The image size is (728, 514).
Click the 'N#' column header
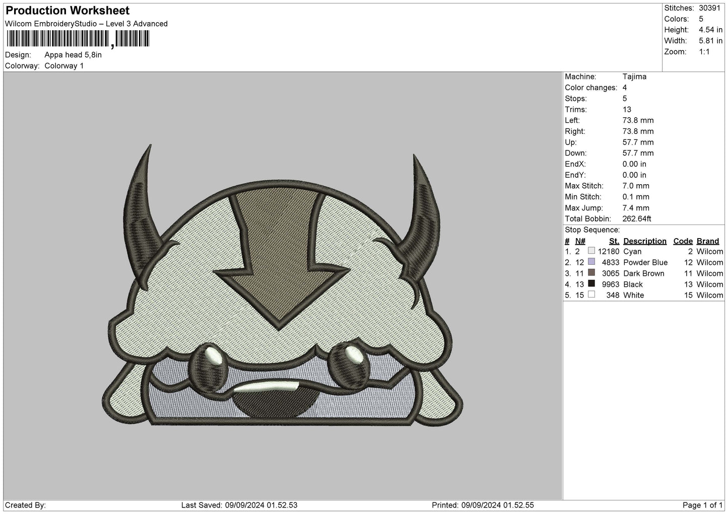[x=580, y=241]
